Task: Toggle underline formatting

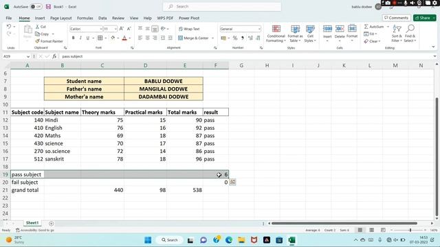Action: click(87, 38)
